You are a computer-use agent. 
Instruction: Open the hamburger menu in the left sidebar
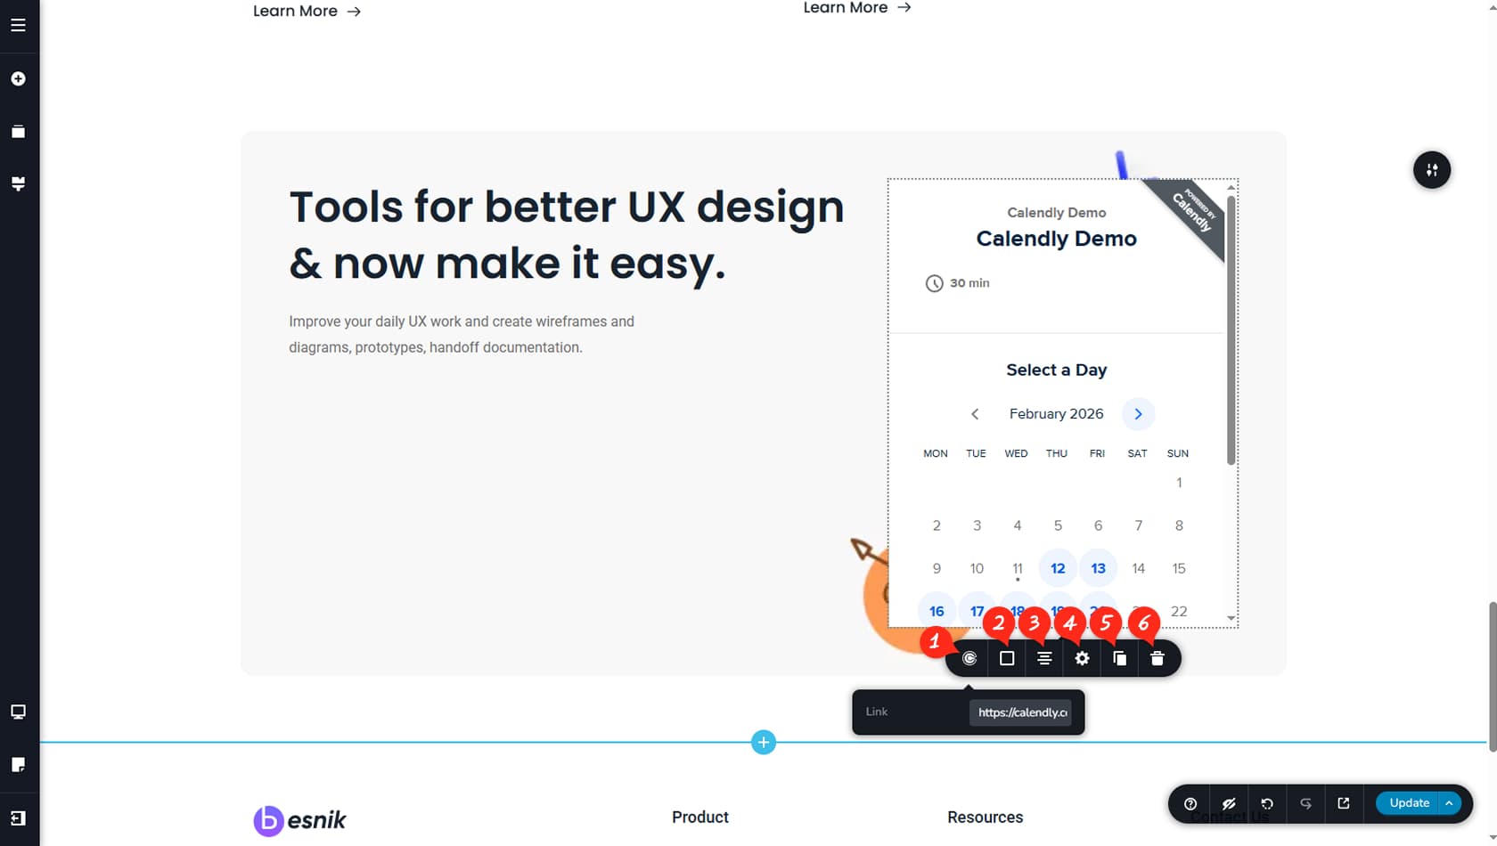pos(18,25)
